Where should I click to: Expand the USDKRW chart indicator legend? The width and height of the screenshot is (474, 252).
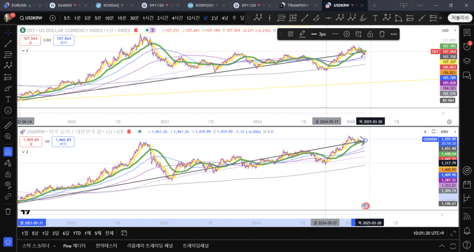(25, 152)
